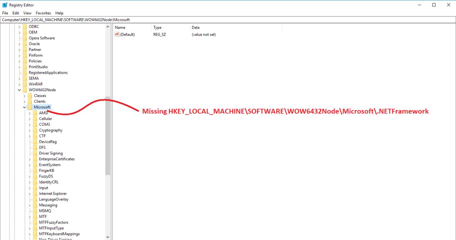The image size is (456, 240).
Task: Expand the Clients key
Action: (25, 101)
